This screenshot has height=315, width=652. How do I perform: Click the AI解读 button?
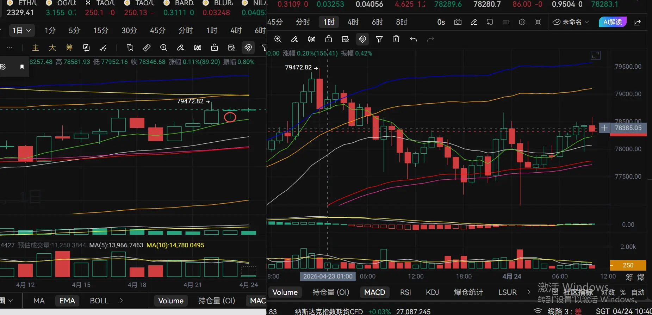pos(613,22)
